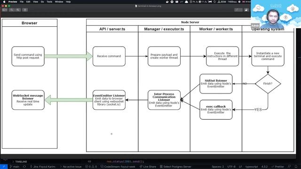Click the webcam video thumbnail

[276, 14]
